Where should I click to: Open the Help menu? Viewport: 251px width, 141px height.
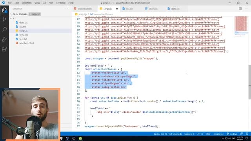pos(71,3)
